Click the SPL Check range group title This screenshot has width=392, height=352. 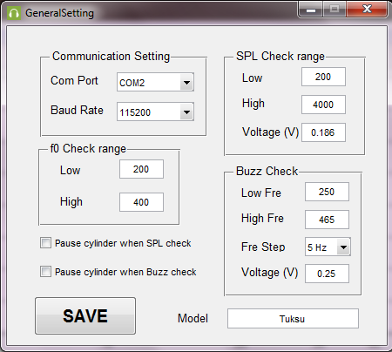pyautogui.click(x=280, y=56)
